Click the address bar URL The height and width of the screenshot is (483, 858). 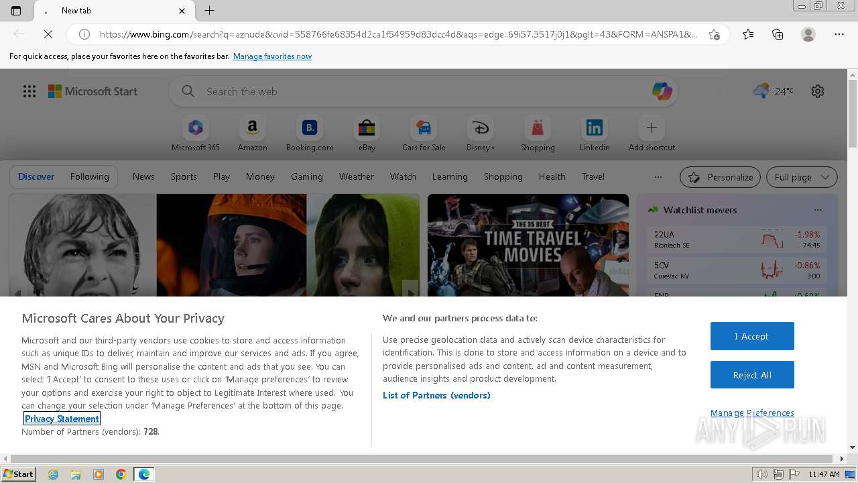pos(398,34)
